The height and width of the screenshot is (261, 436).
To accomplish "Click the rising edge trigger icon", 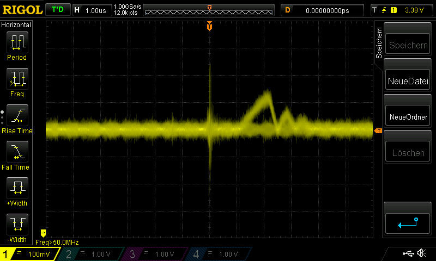I will (384, 10).
